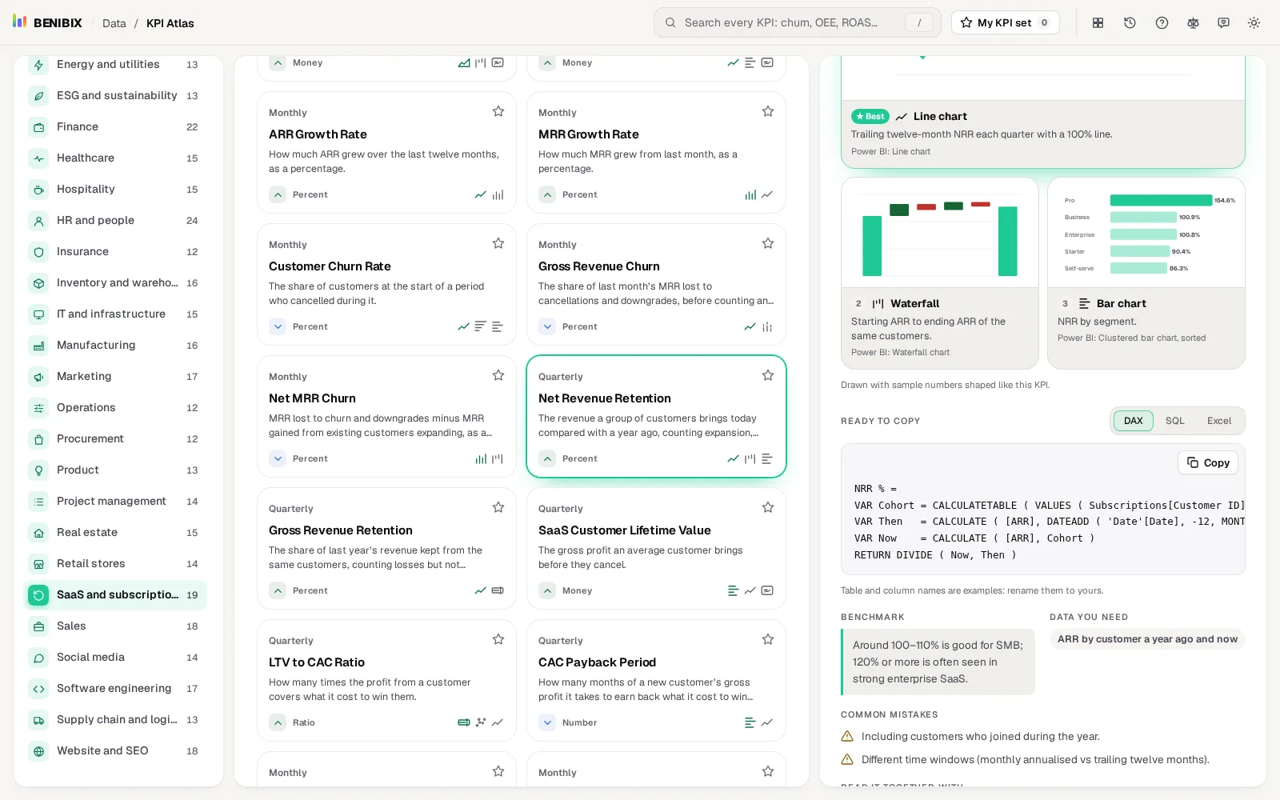Viewport: 1280px width, 800px height.
Task: Open the history clock icon
Action: pos(1130,23)
